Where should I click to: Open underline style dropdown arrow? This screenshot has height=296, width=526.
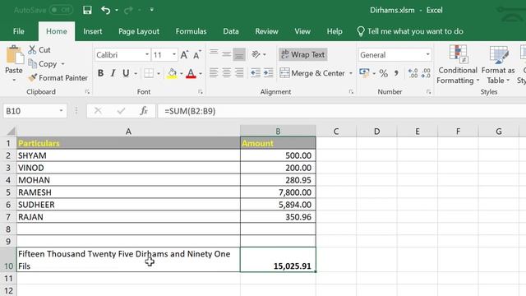136,73
